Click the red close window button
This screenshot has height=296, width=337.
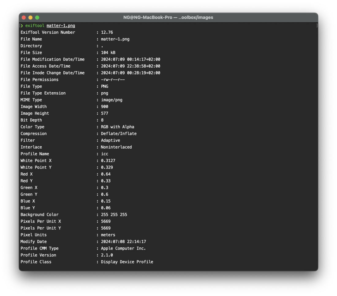tap(24, 18)
